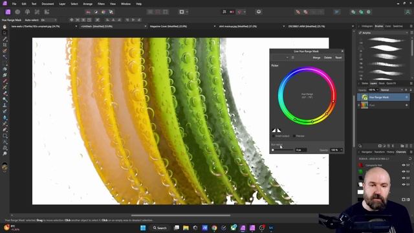Click the Mask Layer icon in Layers panel
This screenshot has height=233, width=414.
pos(380,146)
